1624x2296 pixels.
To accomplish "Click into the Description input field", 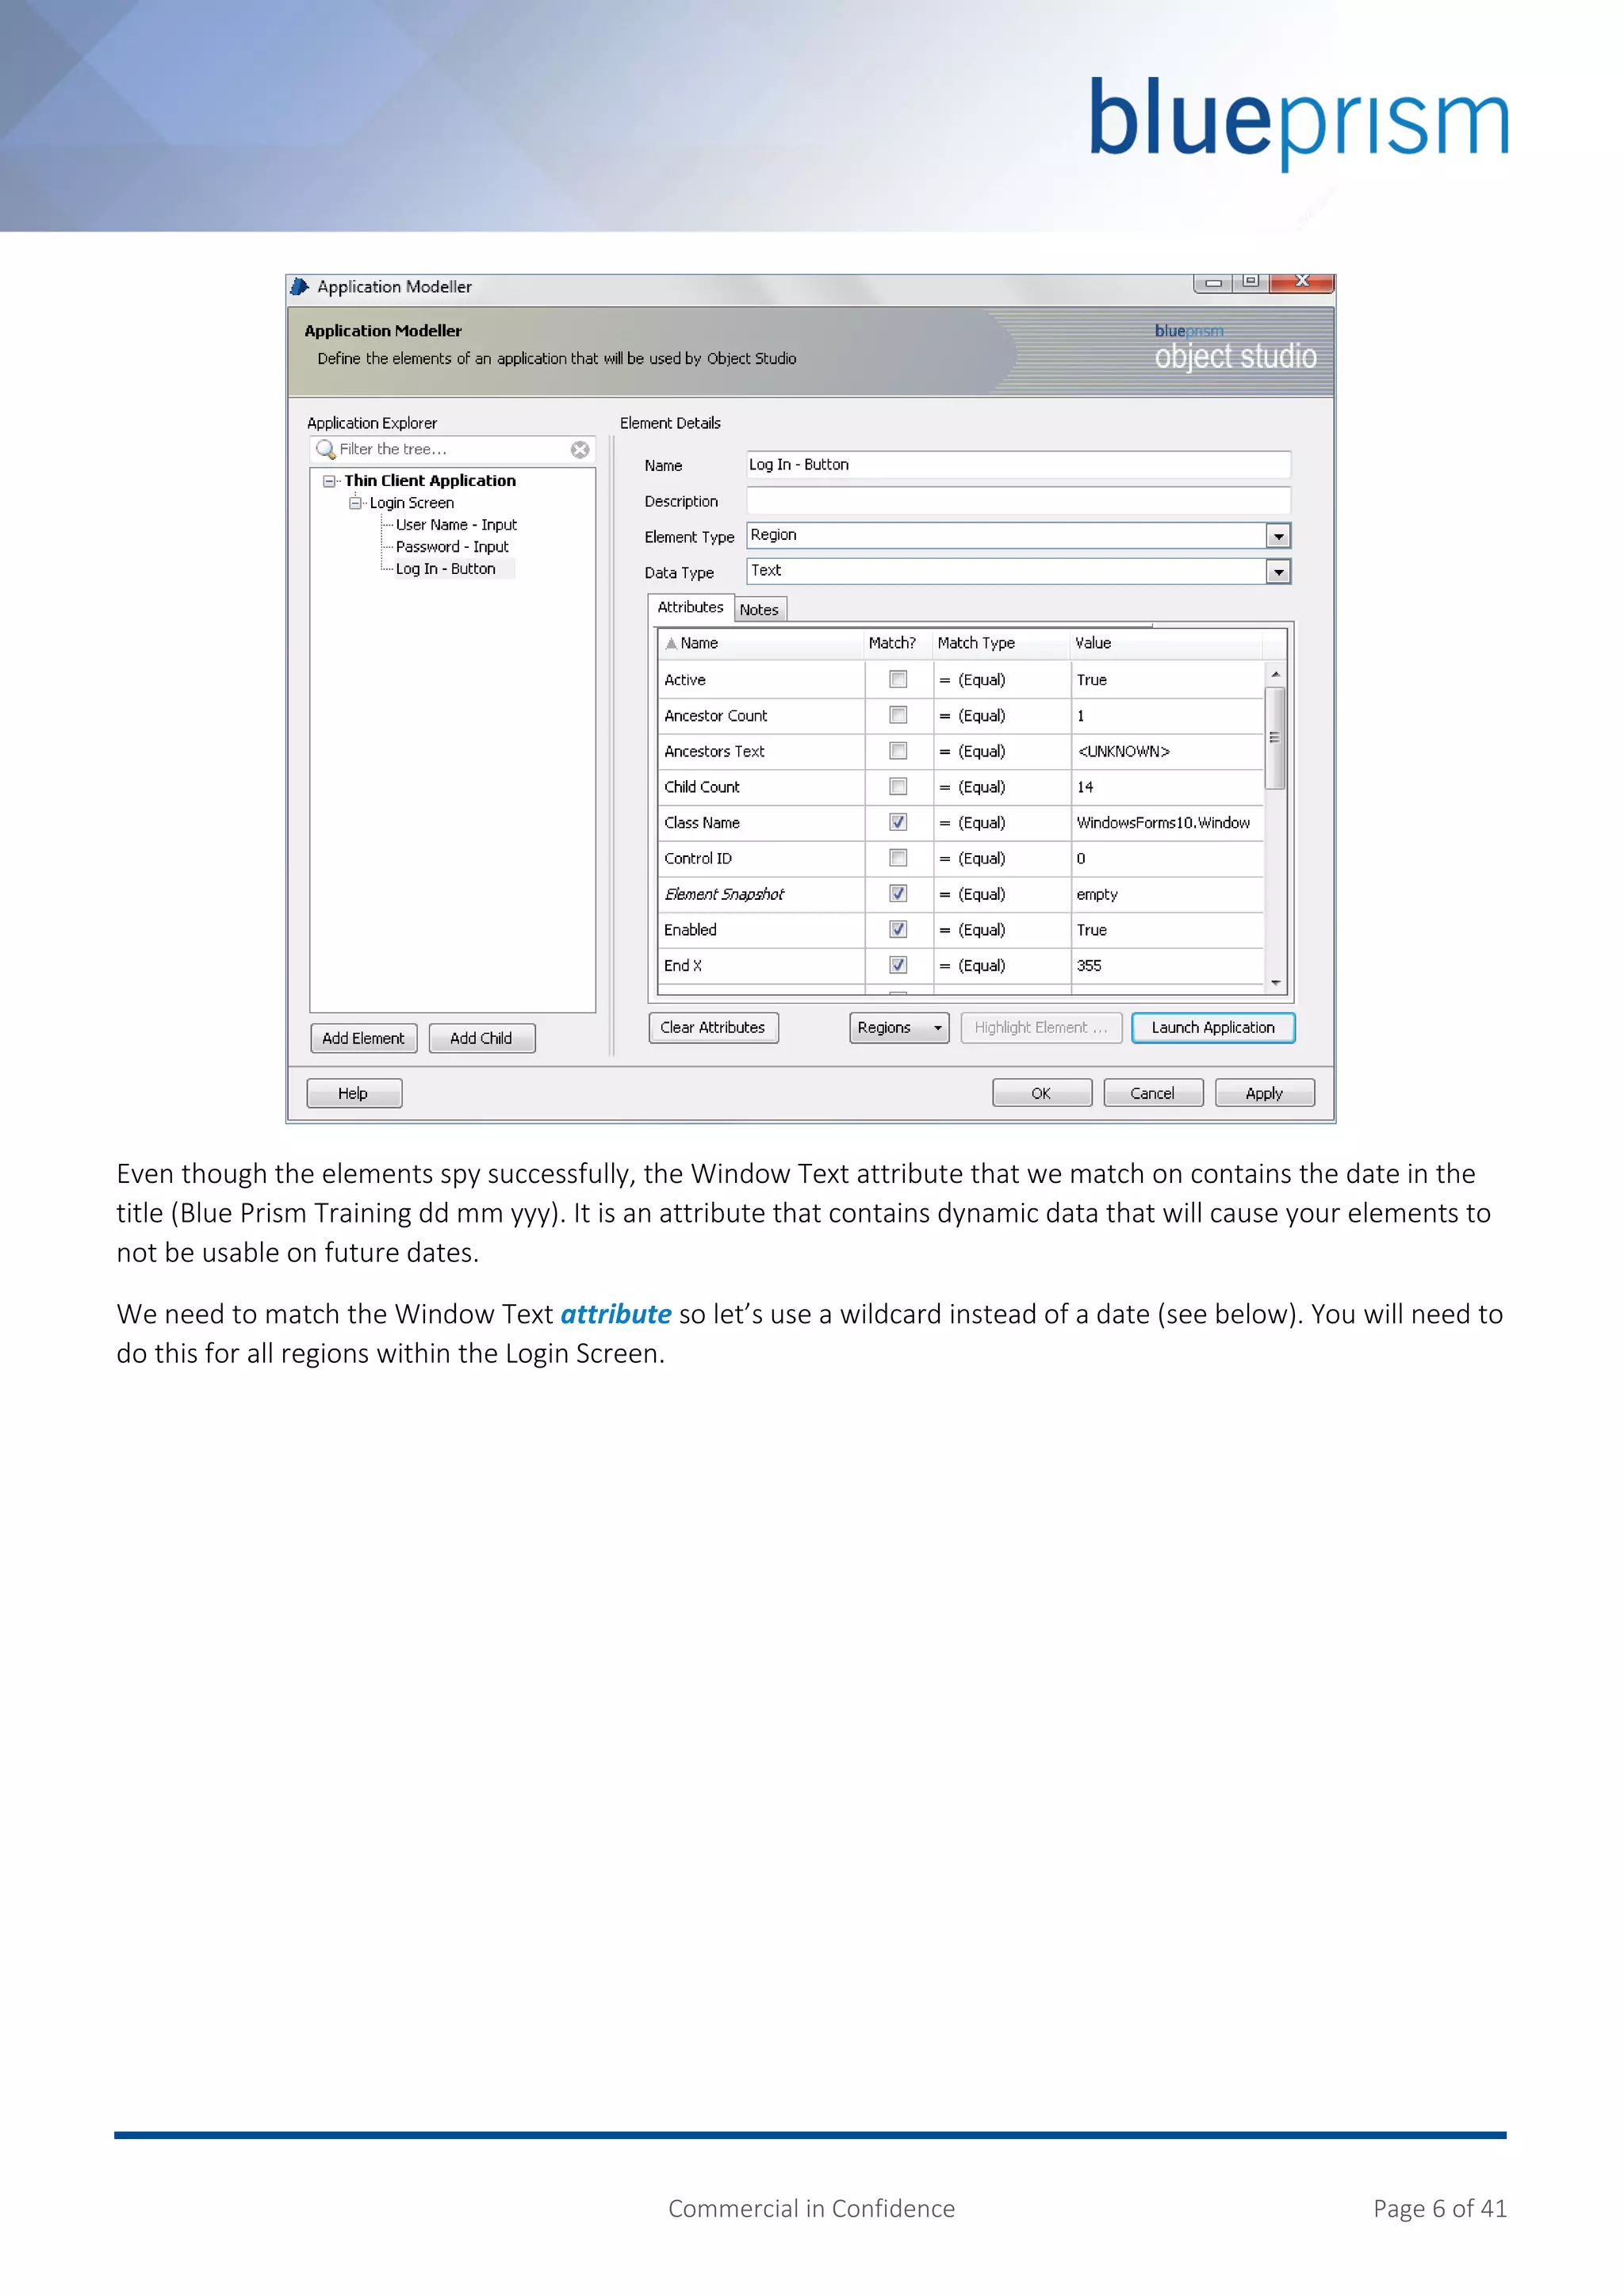I will pyautogui.click(x=1018, y=501).
